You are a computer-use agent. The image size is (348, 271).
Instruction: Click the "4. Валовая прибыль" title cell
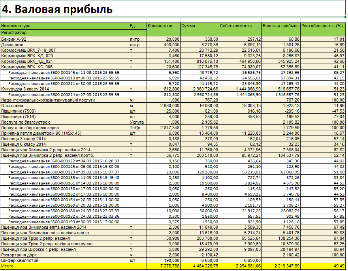(x=58, y=9)
